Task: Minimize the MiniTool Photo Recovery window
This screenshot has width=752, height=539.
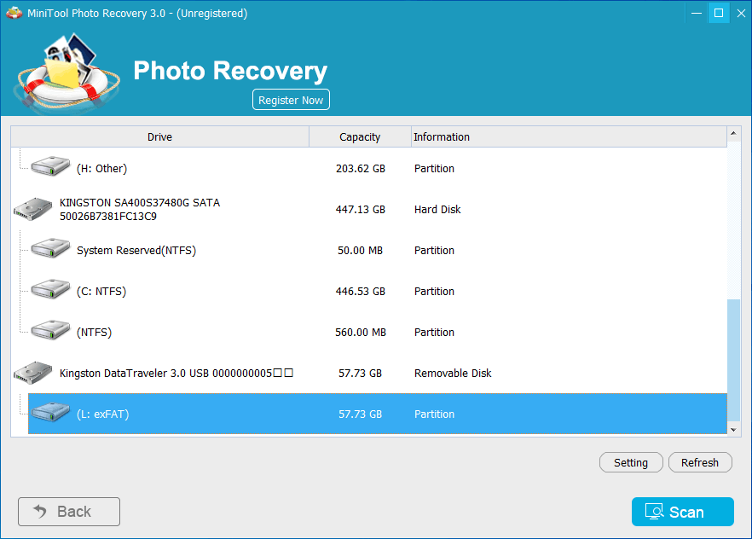Action: coord(697,13)
